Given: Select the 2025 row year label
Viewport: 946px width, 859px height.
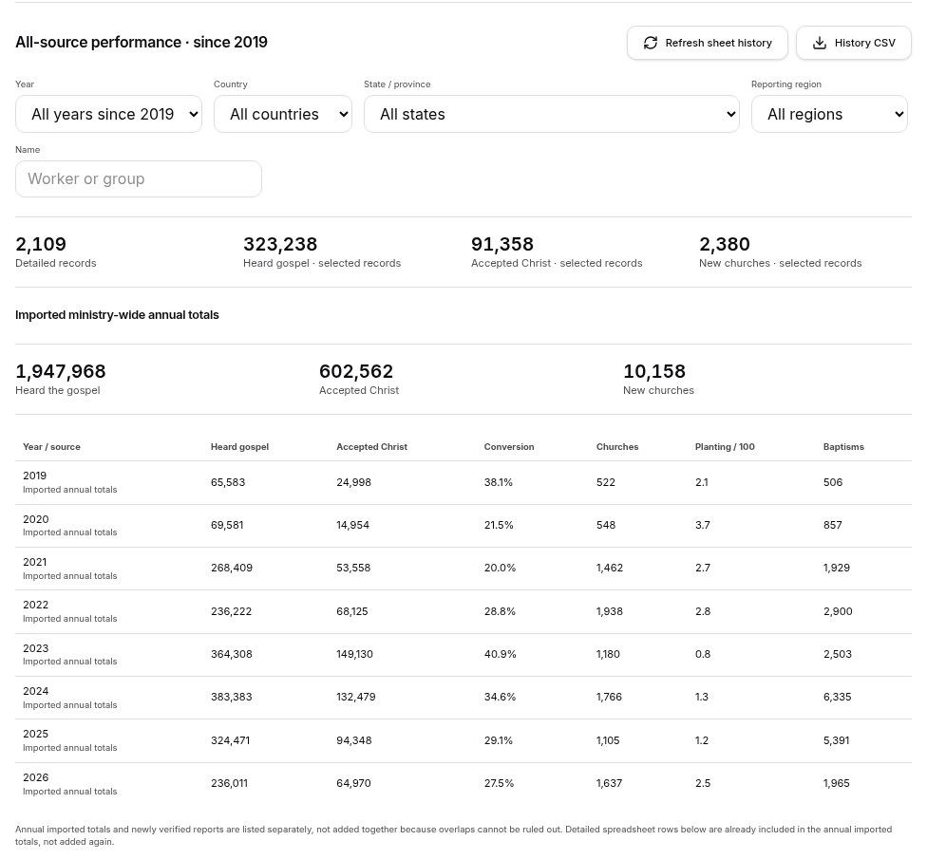Looking at the screenshot, I should [35, 734].
